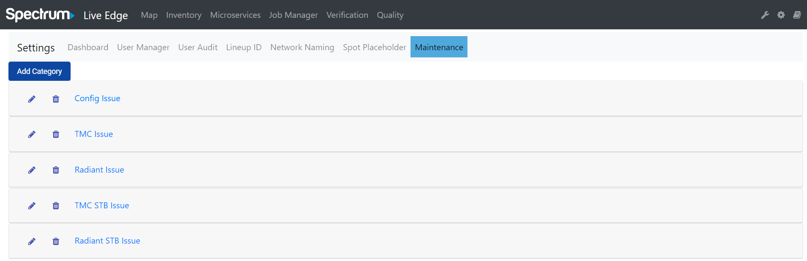The width and height of the screenshot is (807, 261).
Task: Open the Radiant Issue link
Action: (x=99, y=170)
